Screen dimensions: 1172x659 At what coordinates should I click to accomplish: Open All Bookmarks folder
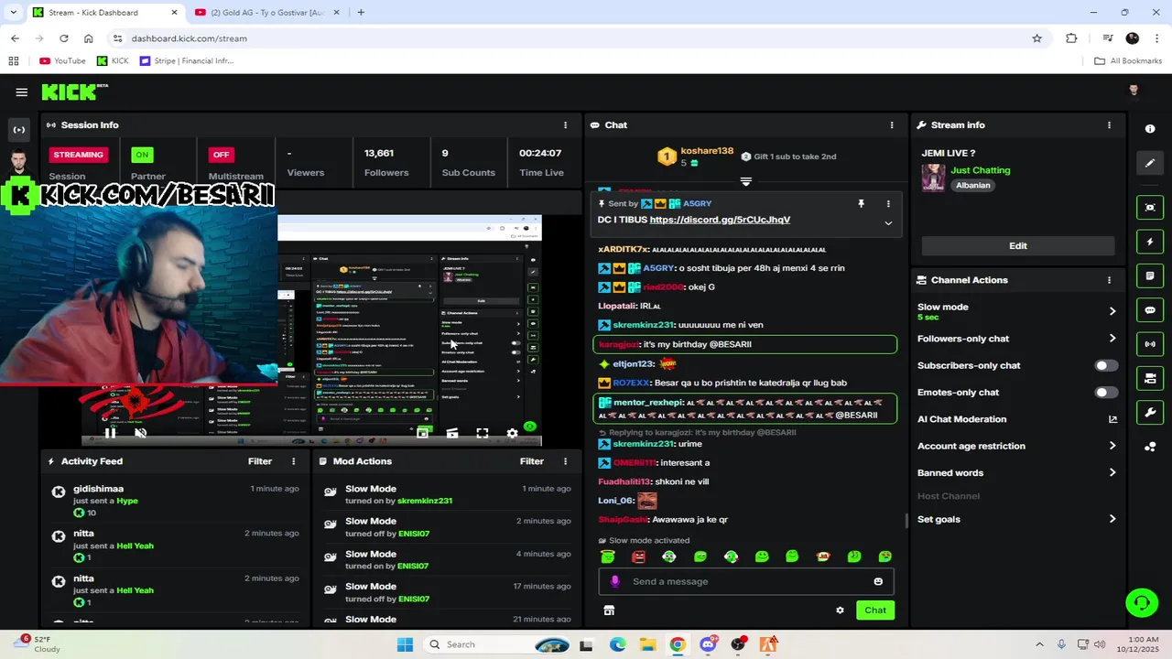pyautogui.click(x=1128, y=61)
